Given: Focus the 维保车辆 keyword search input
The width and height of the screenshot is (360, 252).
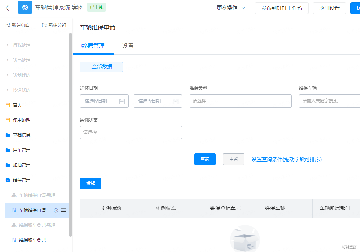Looking at the screenshot, I should tap(330, 101).
